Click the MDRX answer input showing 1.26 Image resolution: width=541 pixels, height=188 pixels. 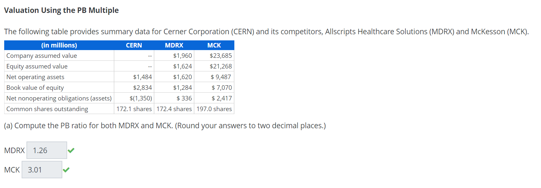point(46,150)
